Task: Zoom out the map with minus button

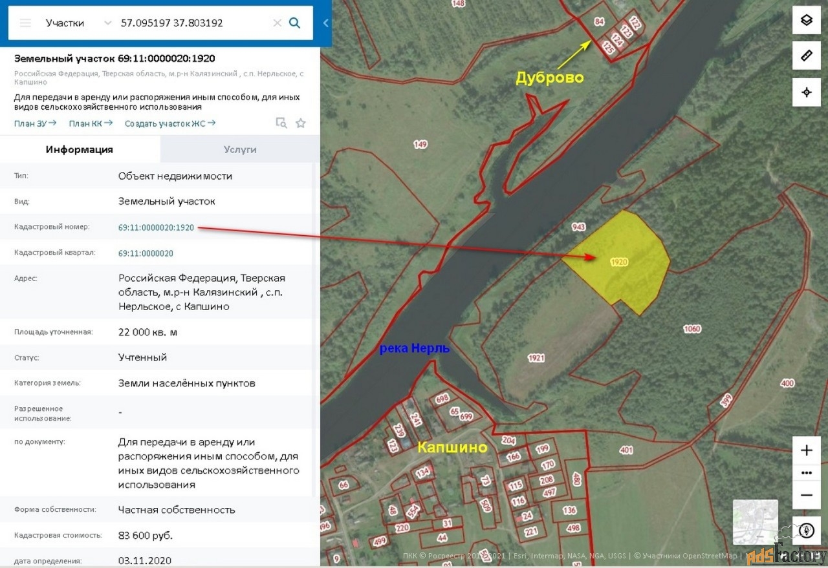Action: click(x=807, y=495)
